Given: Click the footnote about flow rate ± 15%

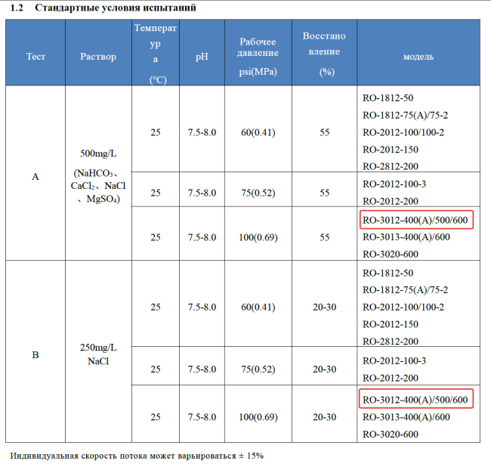Looking at the screenshot, I should [137, 456].
